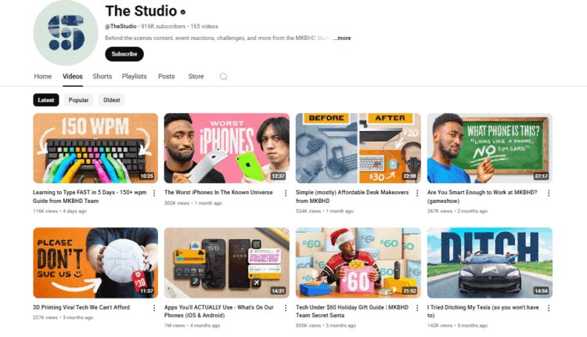Click title Apps You'll ACTUALLY Use
The image size is (587, 337).
[x=219, y=311]
